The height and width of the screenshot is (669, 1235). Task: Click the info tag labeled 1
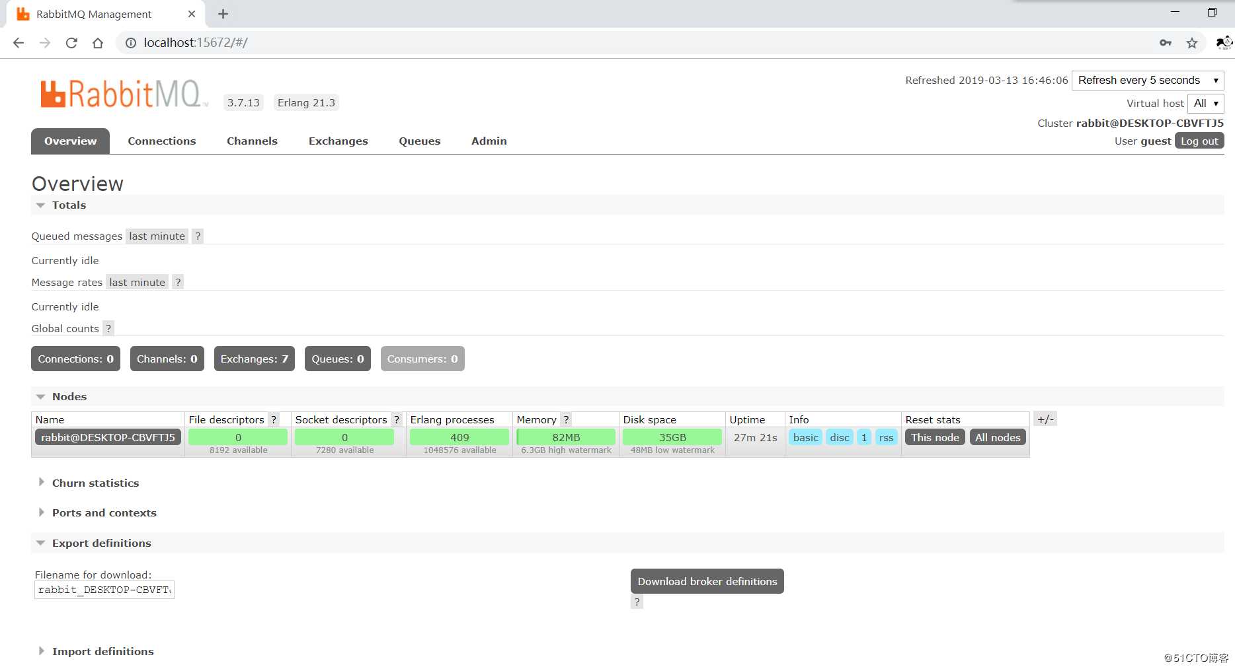[863, 437]
